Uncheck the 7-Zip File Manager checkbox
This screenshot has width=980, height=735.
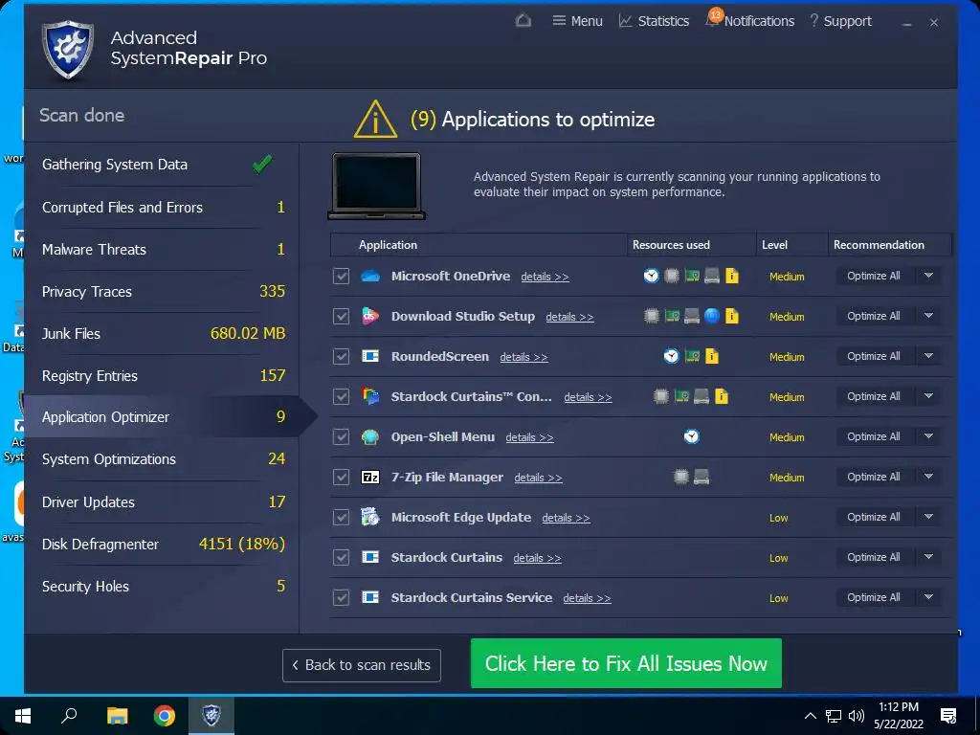coord(342,477)
